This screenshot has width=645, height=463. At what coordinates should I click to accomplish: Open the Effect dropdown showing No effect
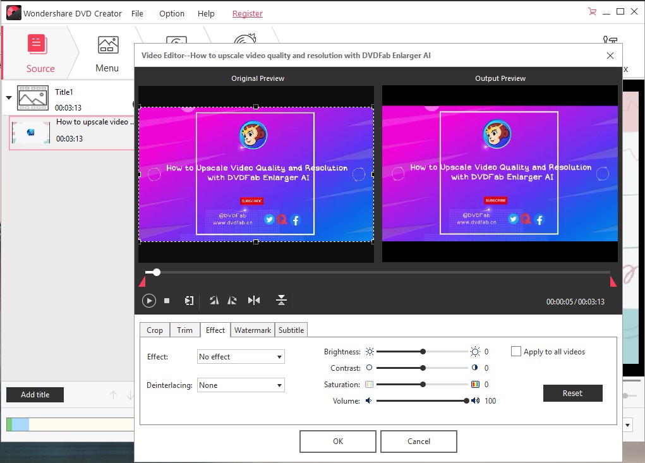[240, 356]
